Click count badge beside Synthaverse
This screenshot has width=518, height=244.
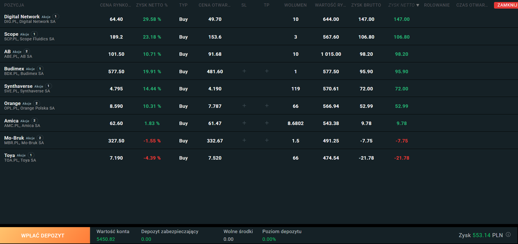click(48, 86)
